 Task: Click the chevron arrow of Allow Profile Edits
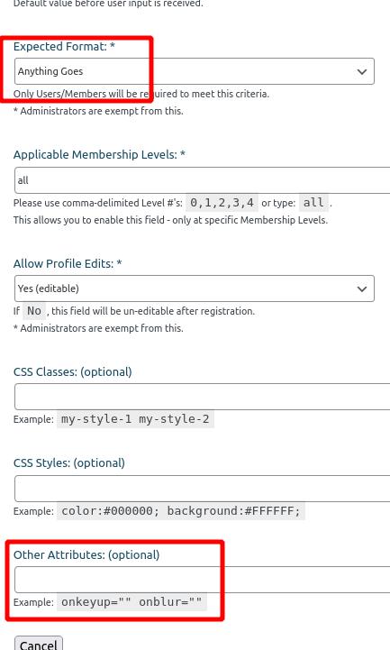362,288
